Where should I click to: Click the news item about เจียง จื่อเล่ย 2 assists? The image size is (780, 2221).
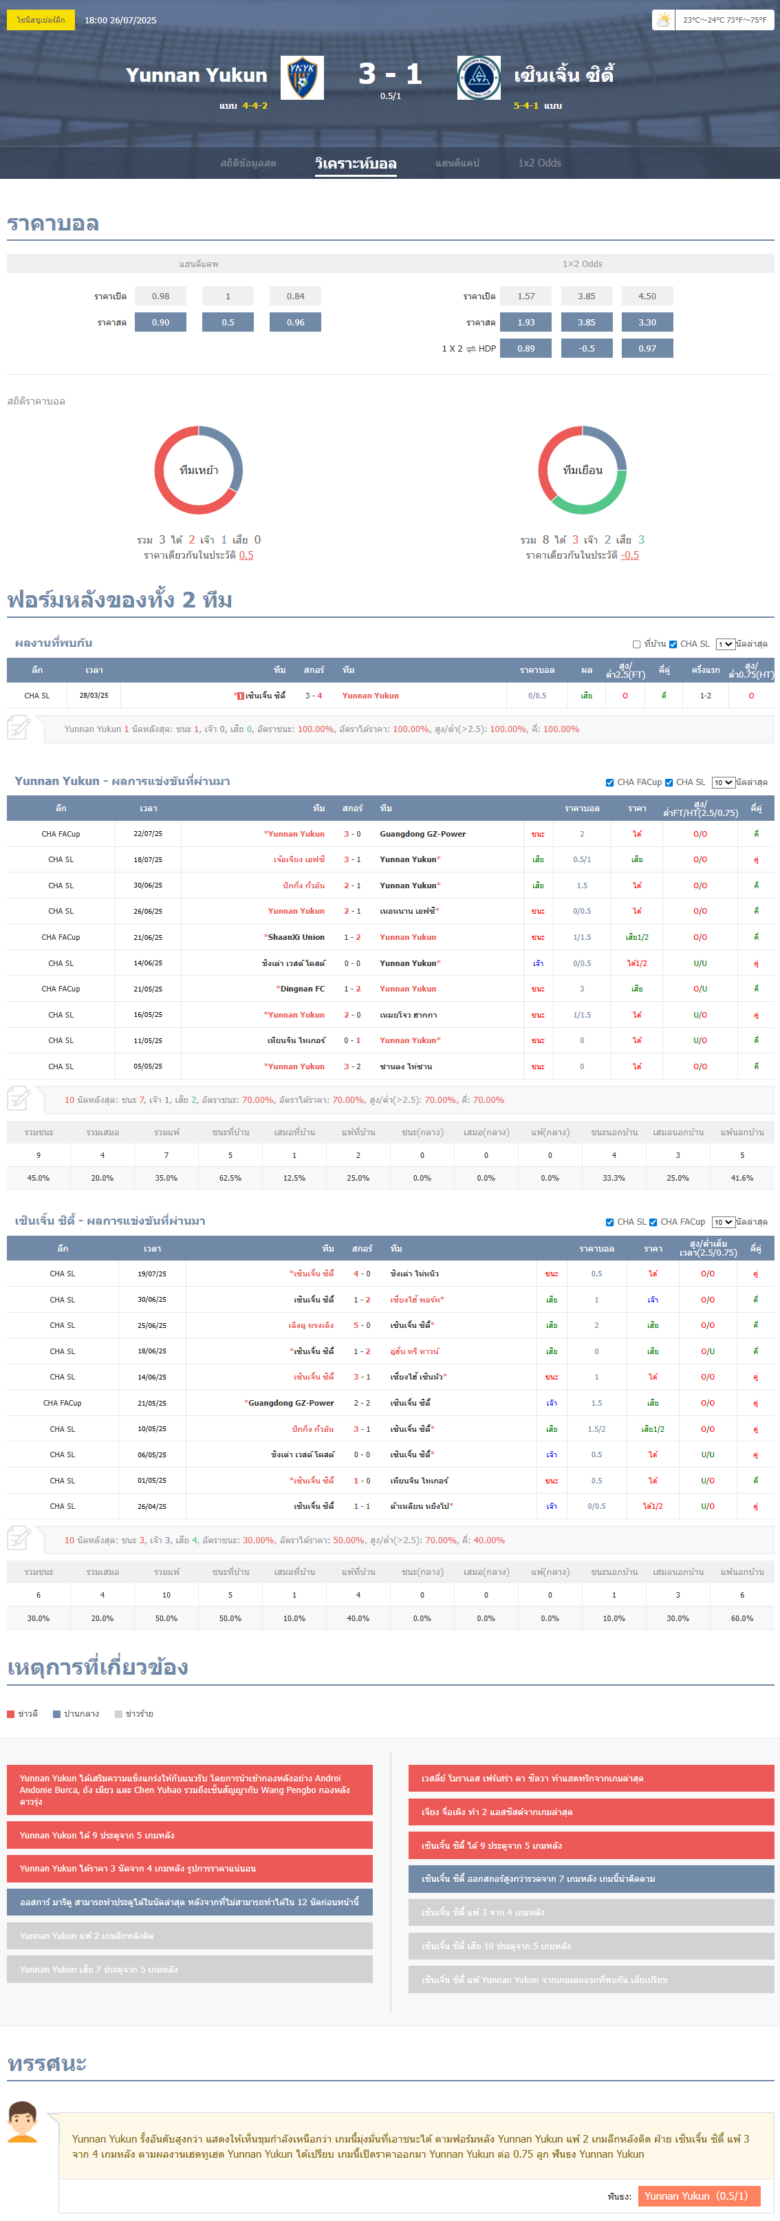pos(592,1812)
